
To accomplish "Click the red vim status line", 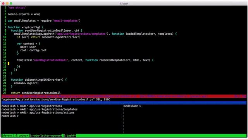I will [x=124, y=96].
